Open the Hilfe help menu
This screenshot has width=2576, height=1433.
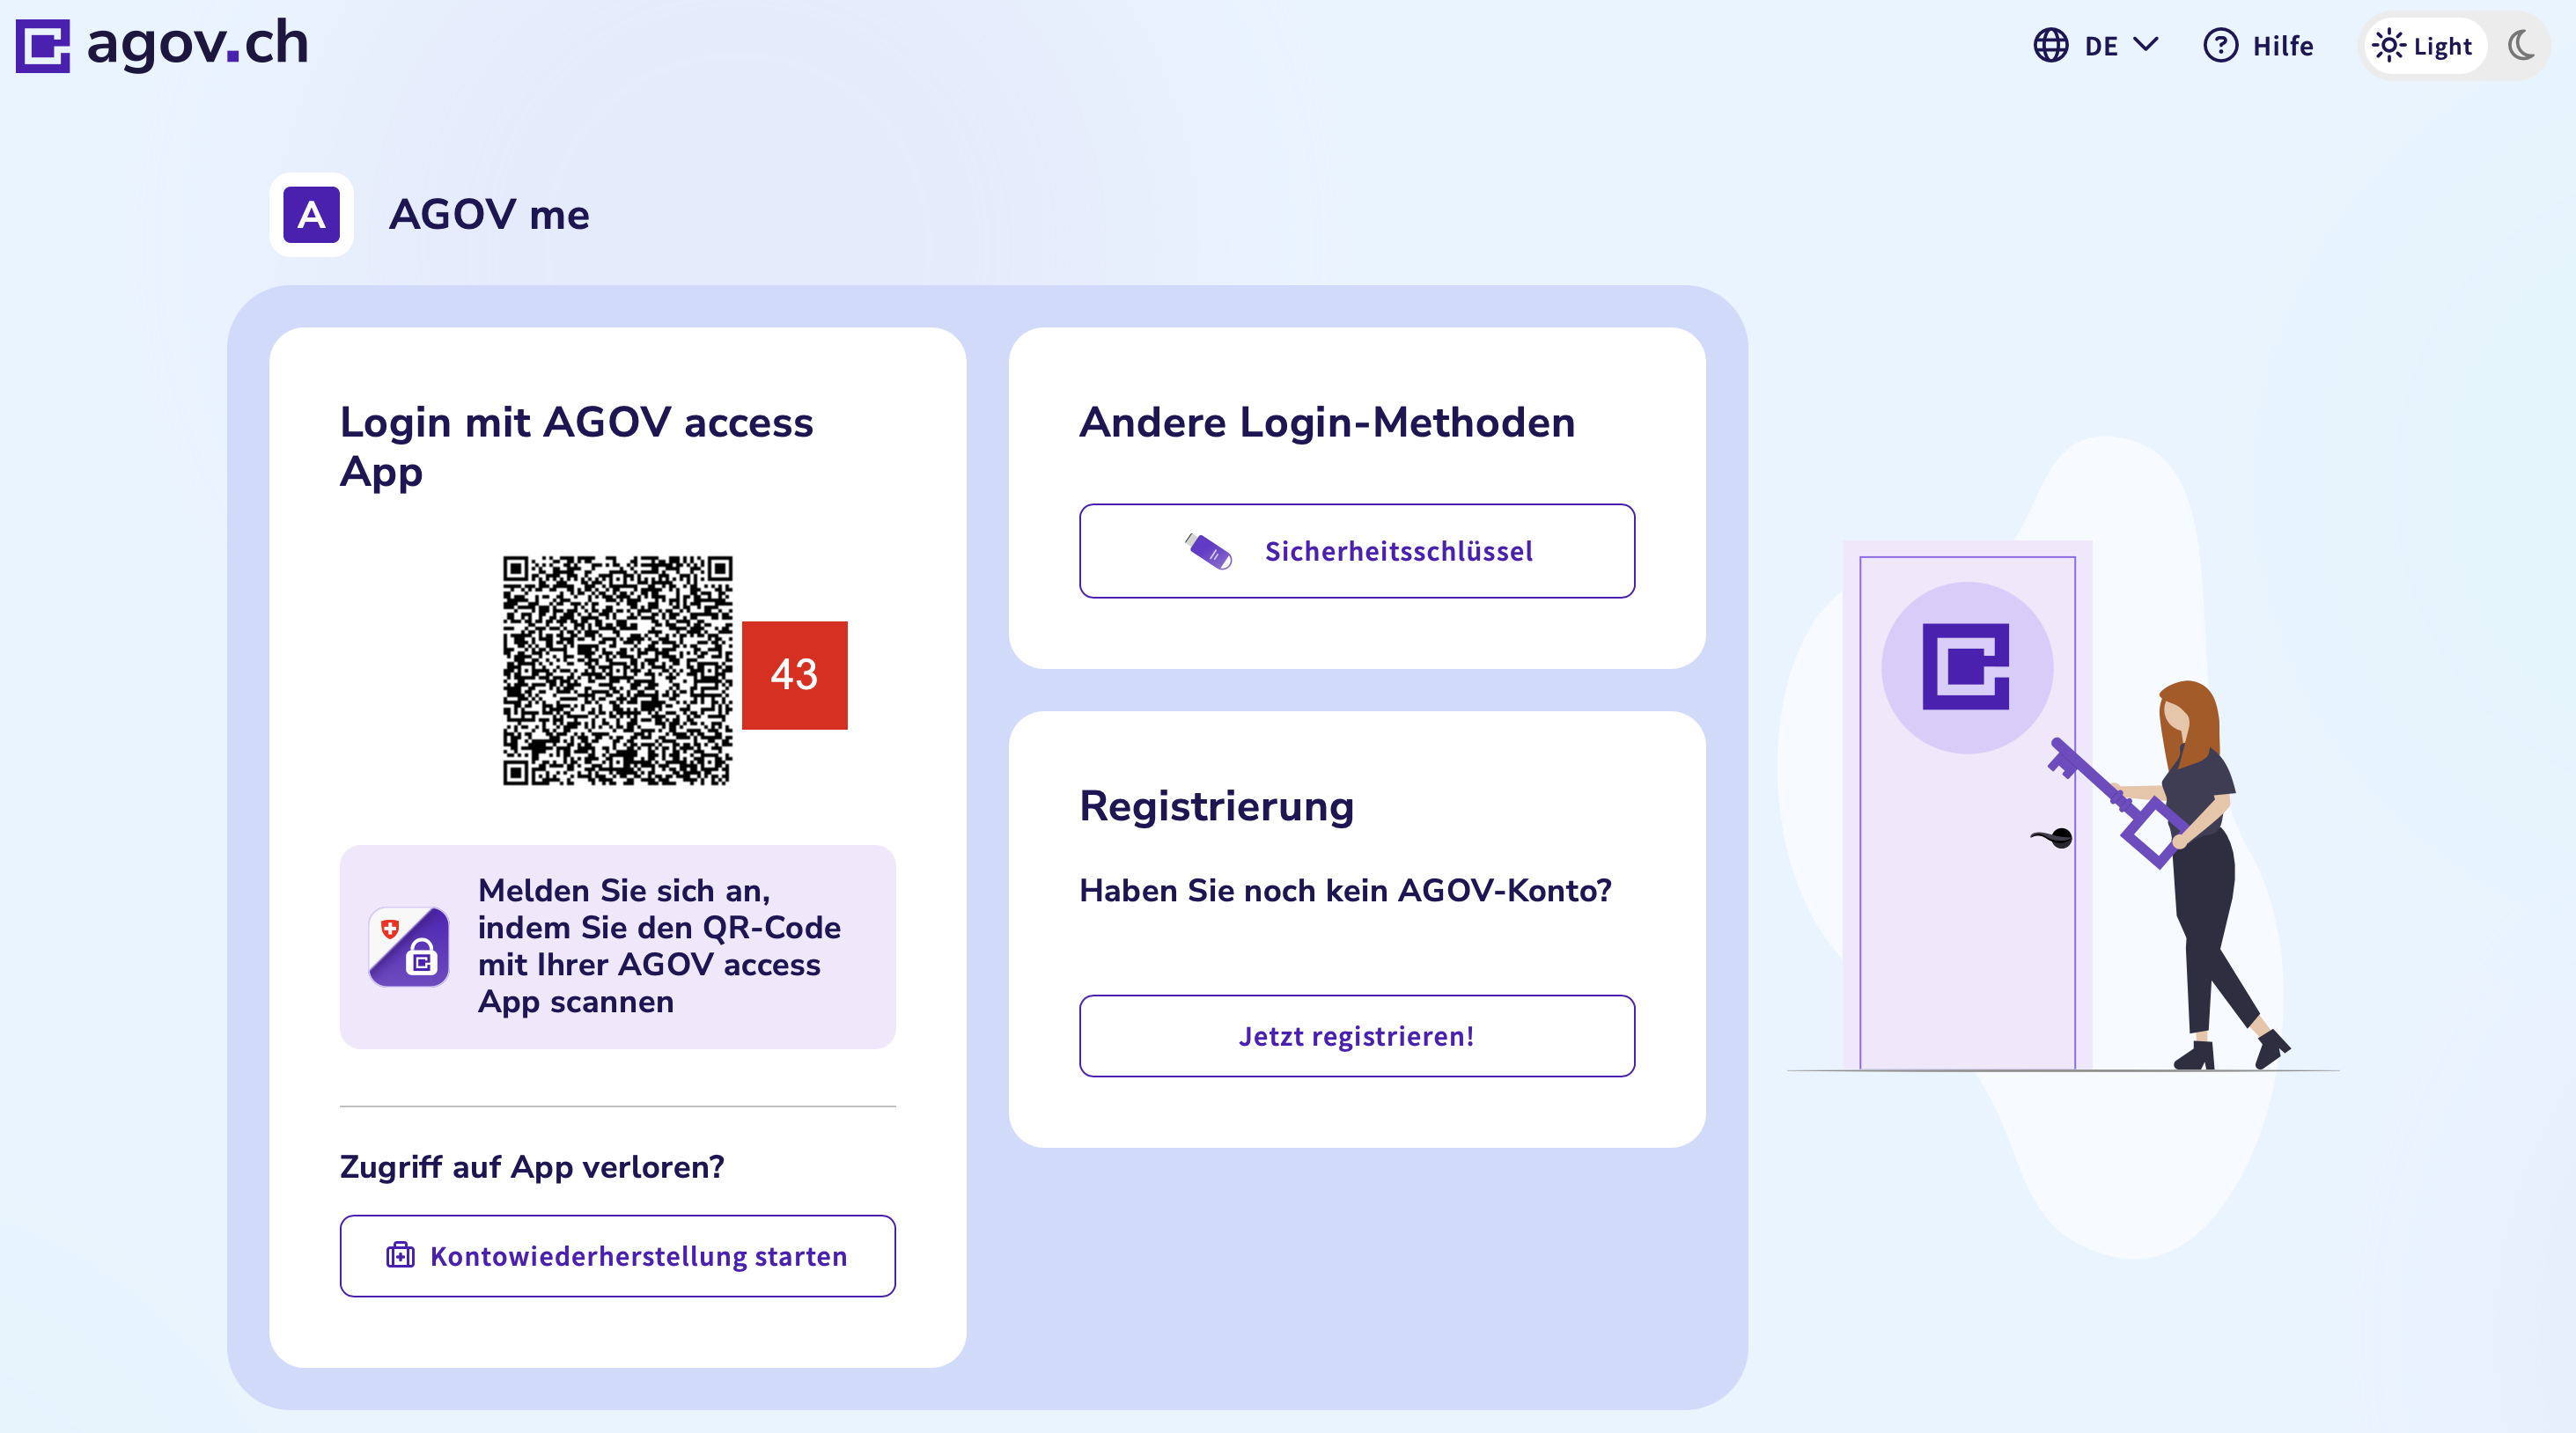(2282, 46)
